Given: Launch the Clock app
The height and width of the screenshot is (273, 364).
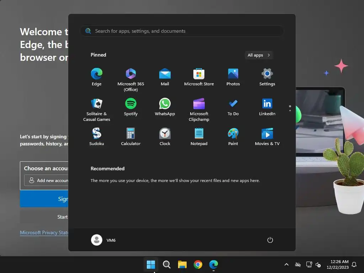Looking at the screenshot, I should tap(165, 137).
